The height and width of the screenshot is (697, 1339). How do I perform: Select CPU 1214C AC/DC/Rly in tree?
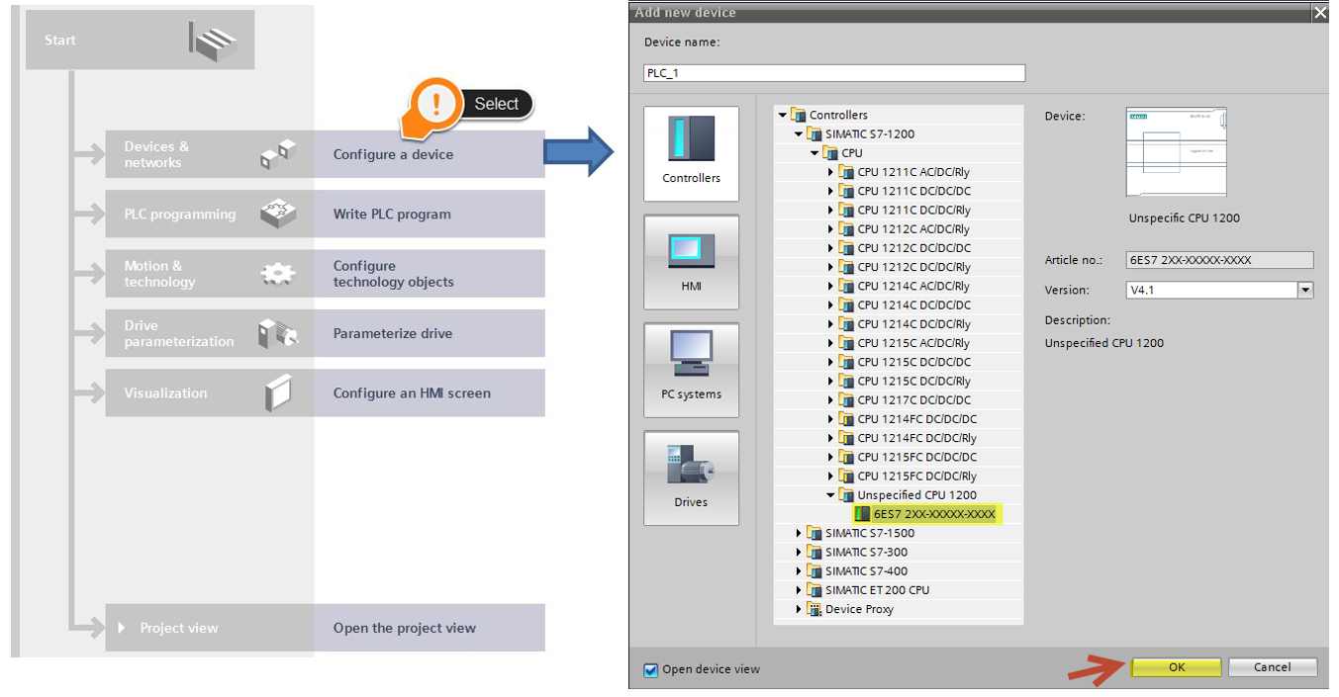[x=913, y=286]
